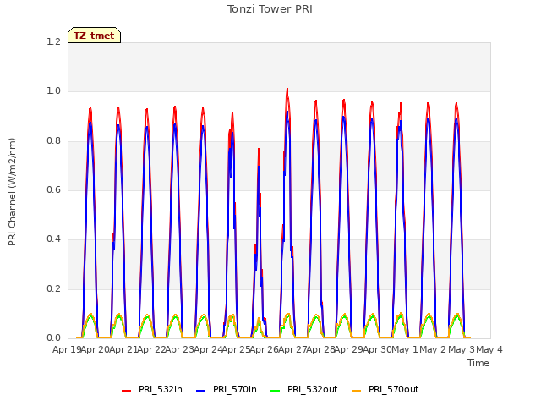Viewport: 541px width, 406px height.
Task: Click the May 4 x-axis label
Action: [x=489, y=349]
